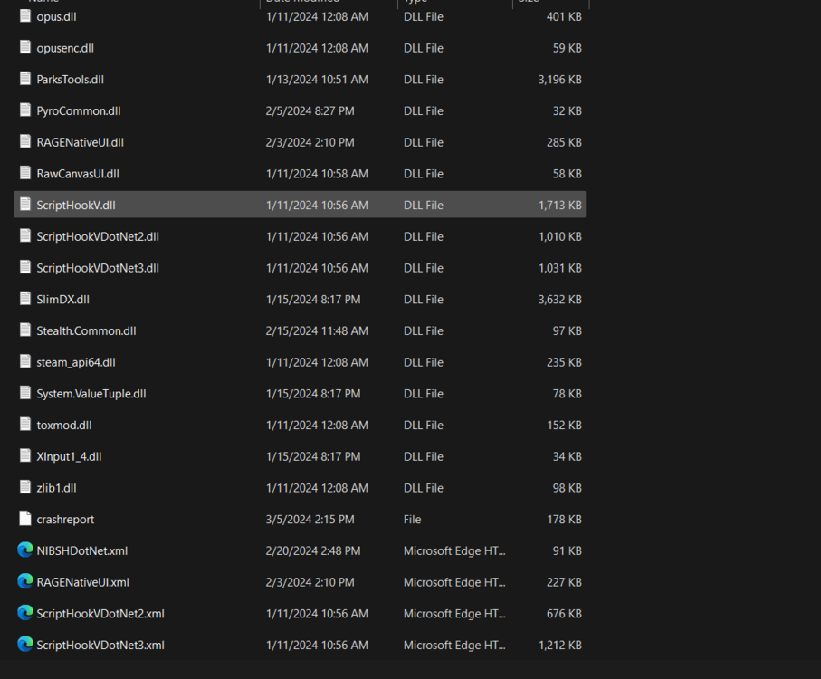
Task: Click the opusenc.dll file icon
Action: (x=25, y=48)
